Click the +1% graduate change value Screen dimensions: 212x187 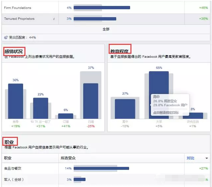[x=193, y=126]
